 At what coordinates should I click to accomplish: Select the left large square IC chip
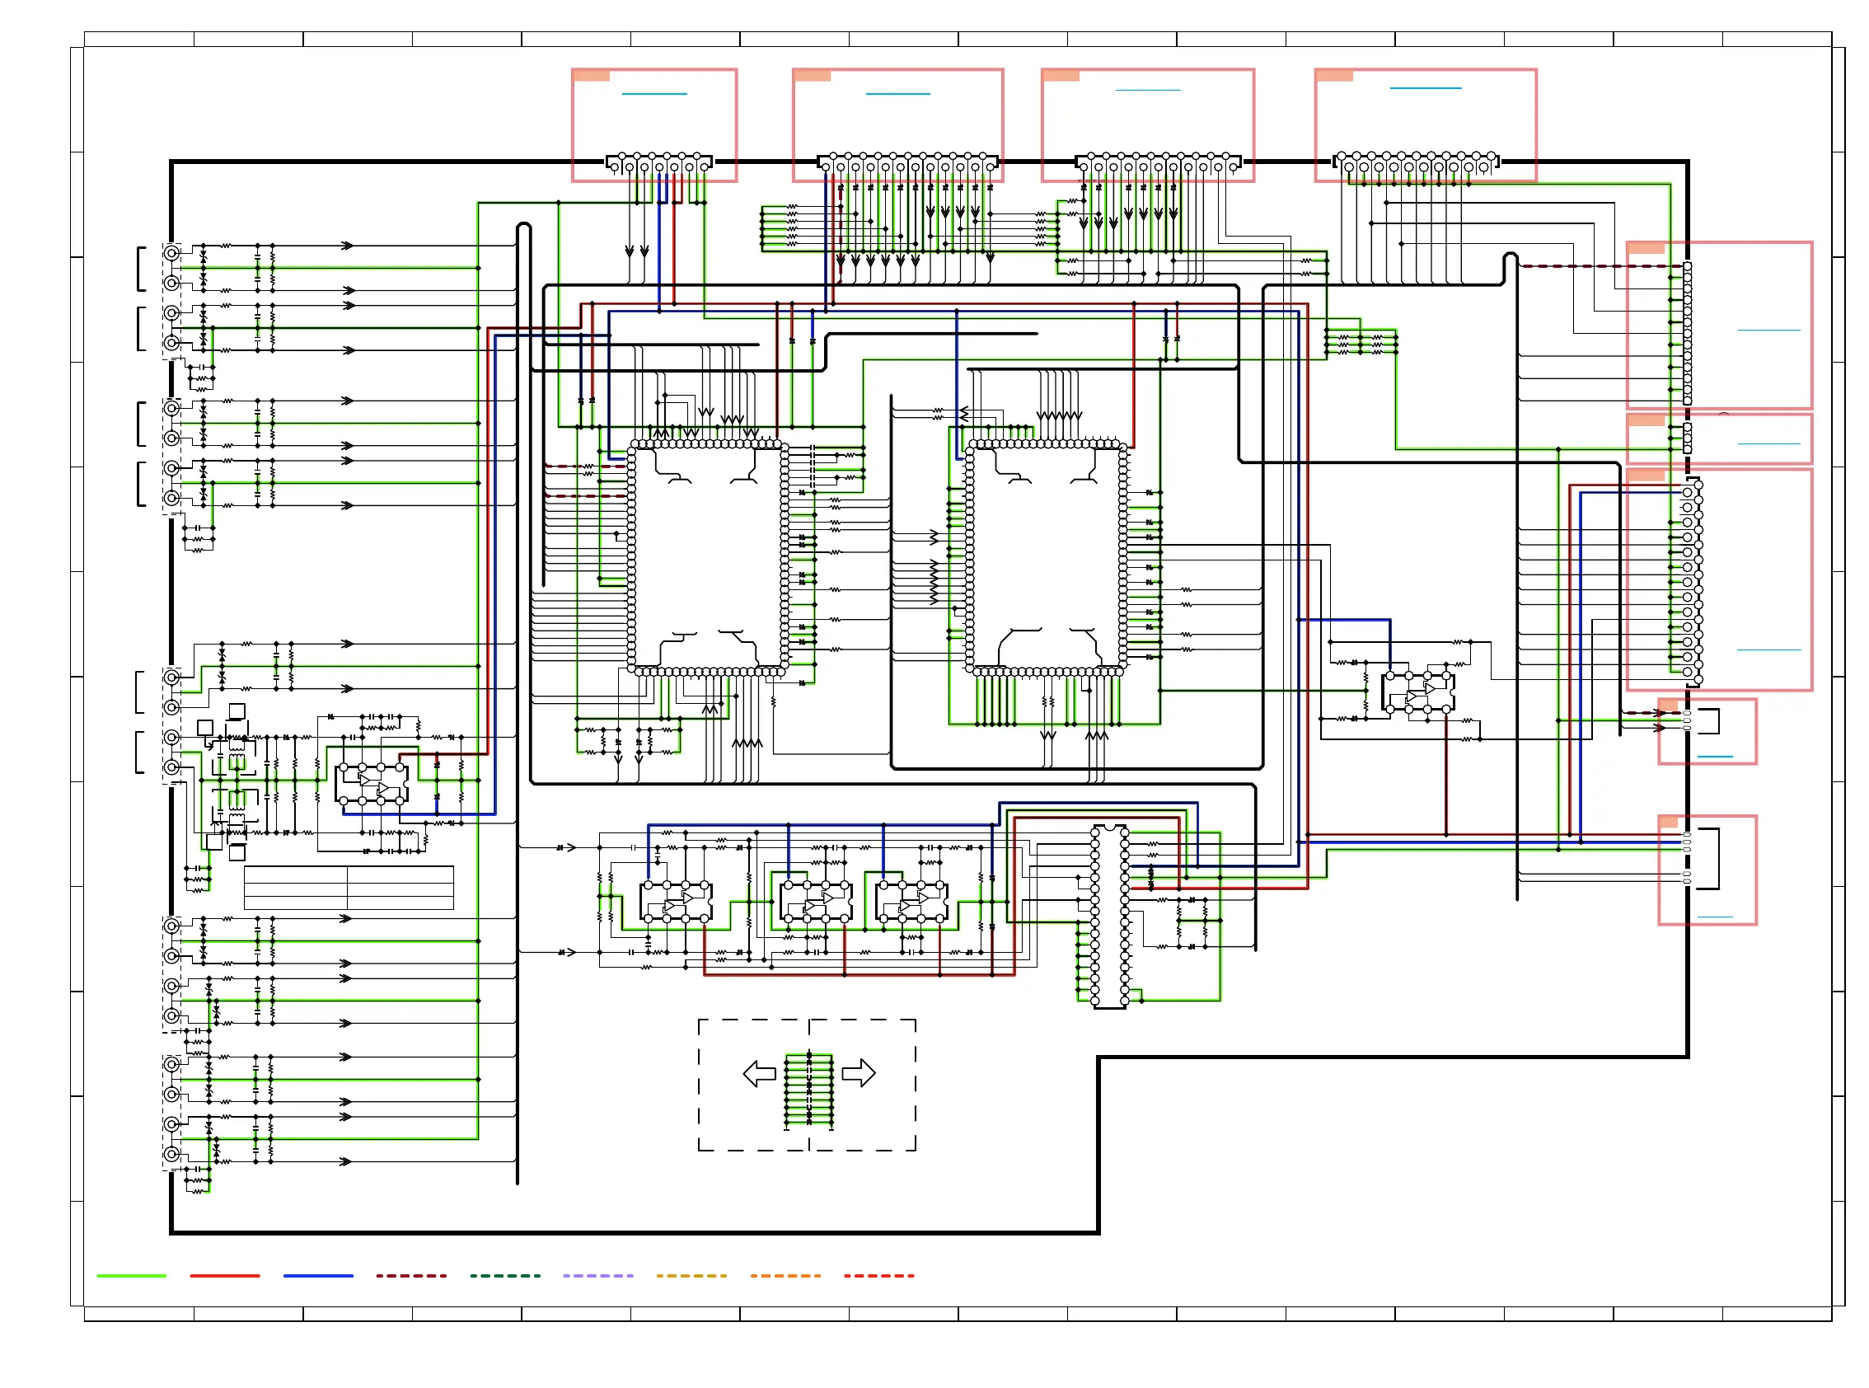click(x=707, y=557)
